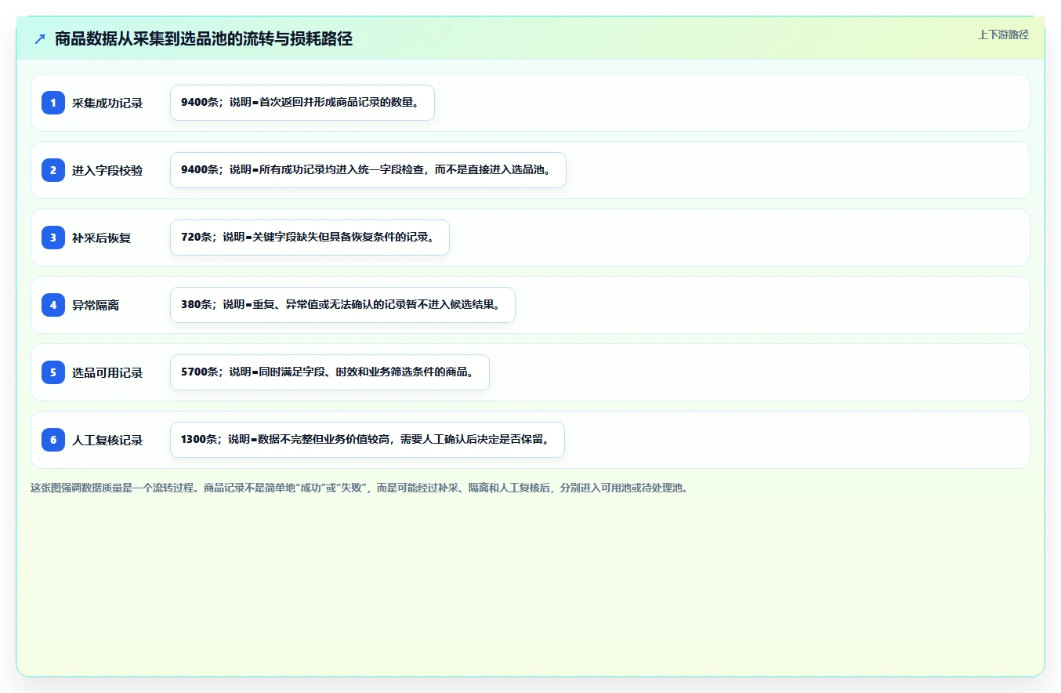Click the number 3 step badge

coord(53,238)
